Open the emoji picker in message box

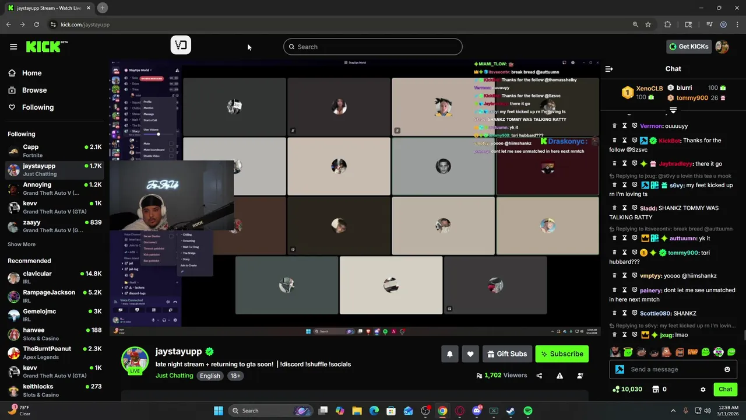click(727, 369)
